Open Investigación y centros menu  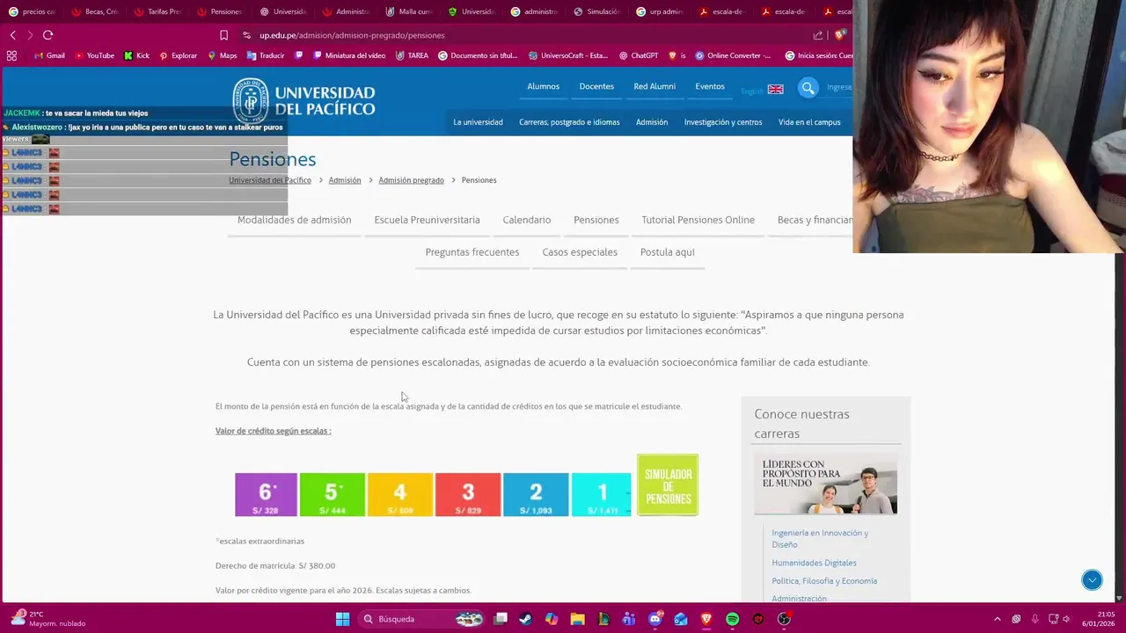tap(723, 122)
